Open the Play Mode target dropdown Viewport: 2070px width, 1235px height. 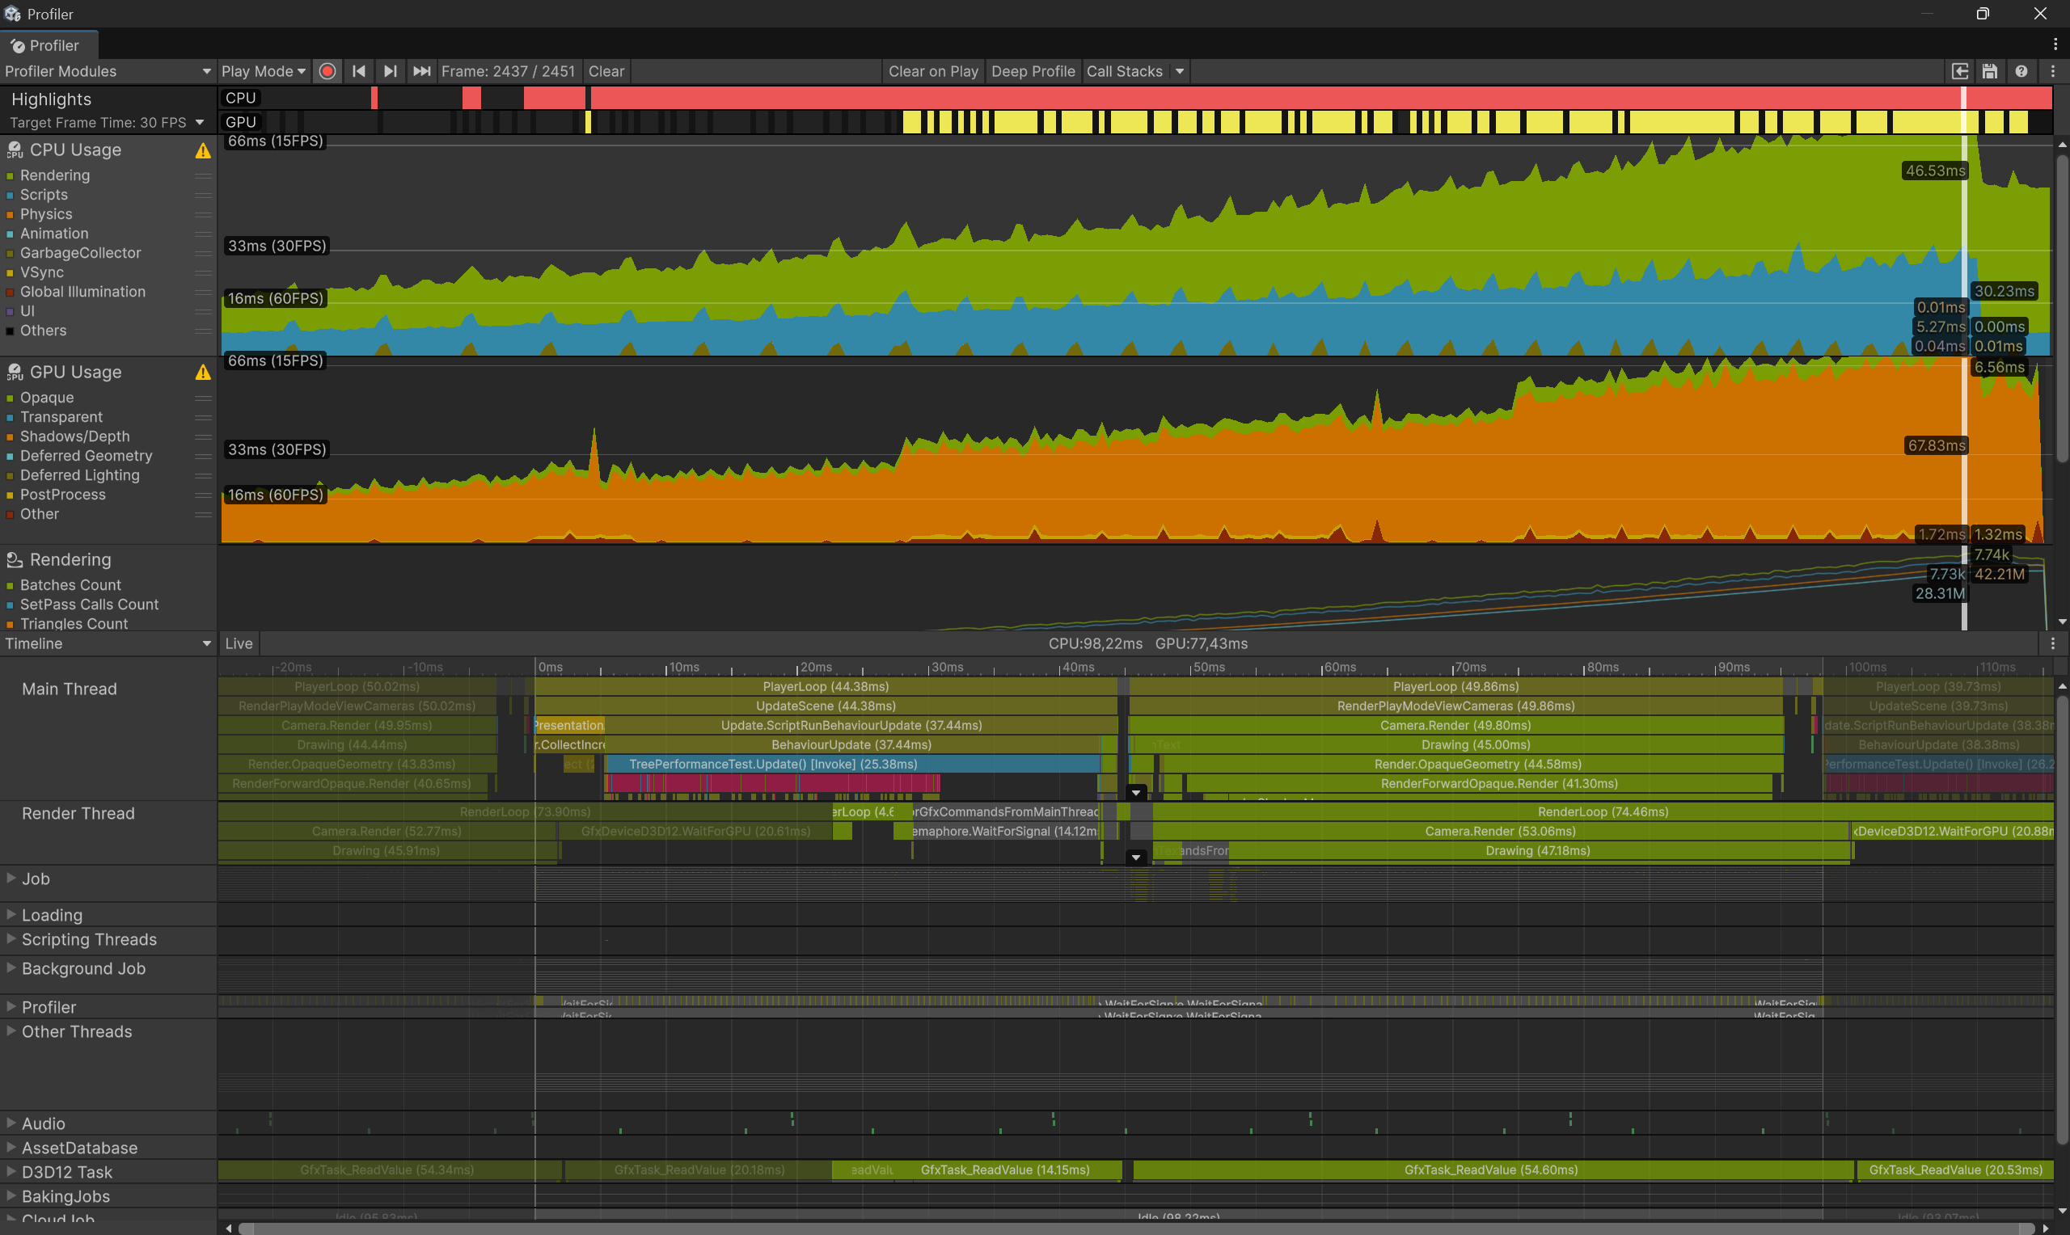click(x=263, y=72)
